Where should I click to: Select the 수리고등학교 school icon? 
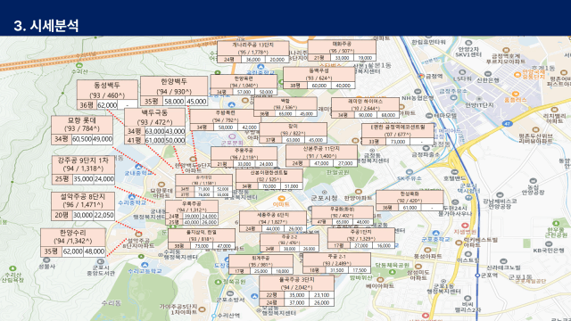click(145, 265)
